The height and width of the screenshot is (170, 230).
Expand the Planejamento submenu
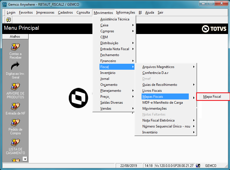(117, 91)
